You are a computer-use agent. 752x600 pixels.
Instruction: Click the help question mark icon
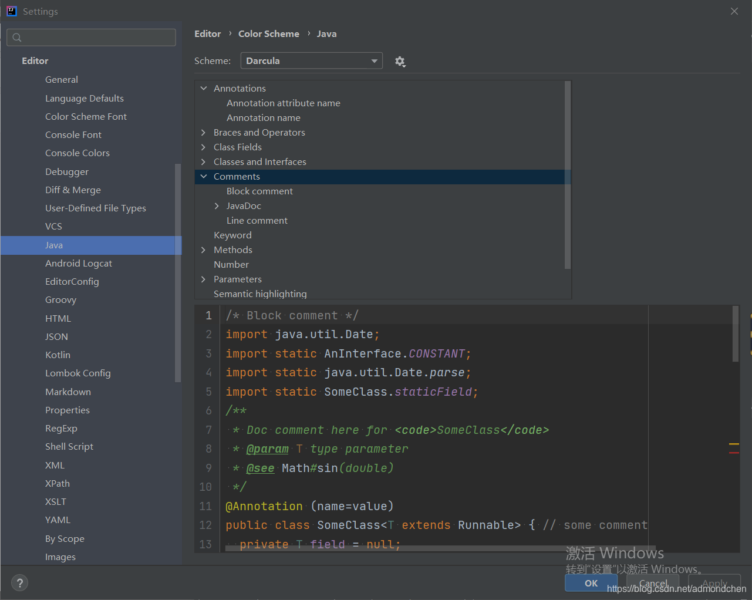tap(20, 583)
